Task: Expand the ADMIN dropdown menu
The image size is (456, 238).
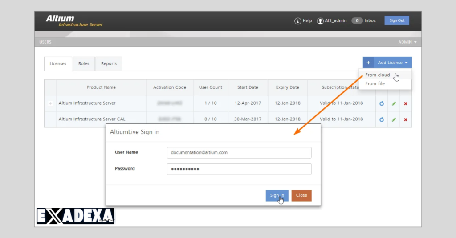Action: pyautogui.click(x=407, y=42)
